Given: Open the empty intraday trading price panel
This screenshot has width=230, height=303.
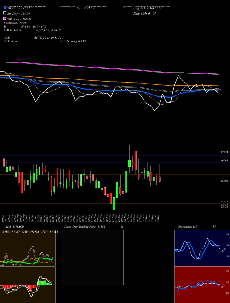Looking at the screenshot, I should (x=92, y=257).
